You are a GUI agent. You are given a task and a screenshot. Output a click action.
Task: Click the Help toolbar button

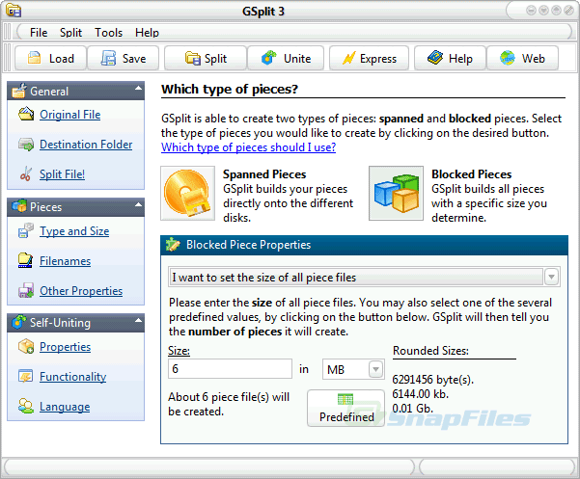pyautogui.click(x=450, y=58)
